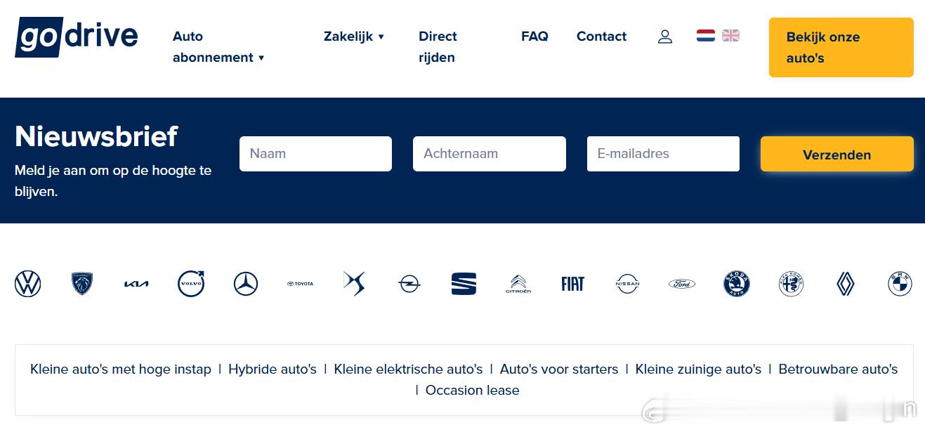Click the Renault diamond logo
925x432 pixels.
pos(846,284)
